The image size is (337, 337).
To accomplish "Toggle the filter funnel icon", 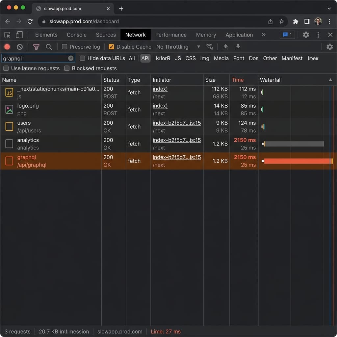I will point(36,47).
